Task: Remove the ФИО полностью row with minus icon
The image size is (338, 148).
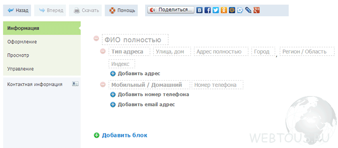Action: coord(96,38)
